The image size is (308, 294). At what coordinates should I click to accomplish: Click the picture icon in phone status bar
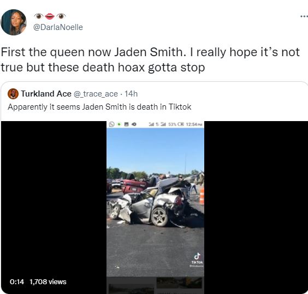pos(127,124)
